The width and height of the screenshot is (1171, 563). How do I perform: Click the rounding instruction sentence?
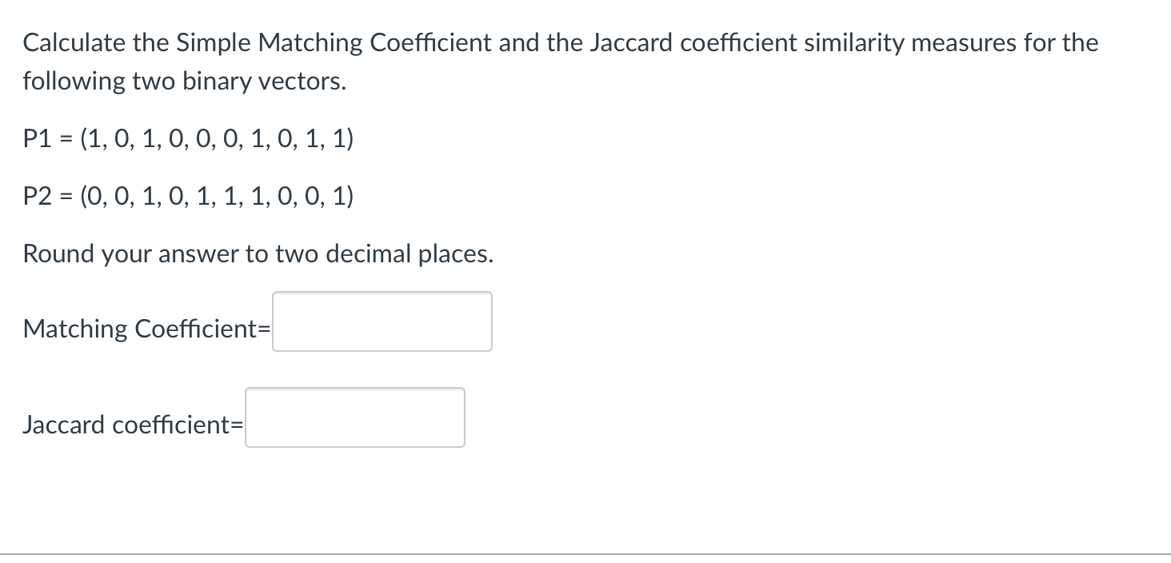coord(258,254)
